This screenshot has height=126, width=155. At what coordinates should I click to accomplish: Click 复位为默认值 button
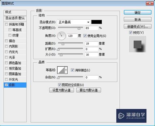point(89,90)
